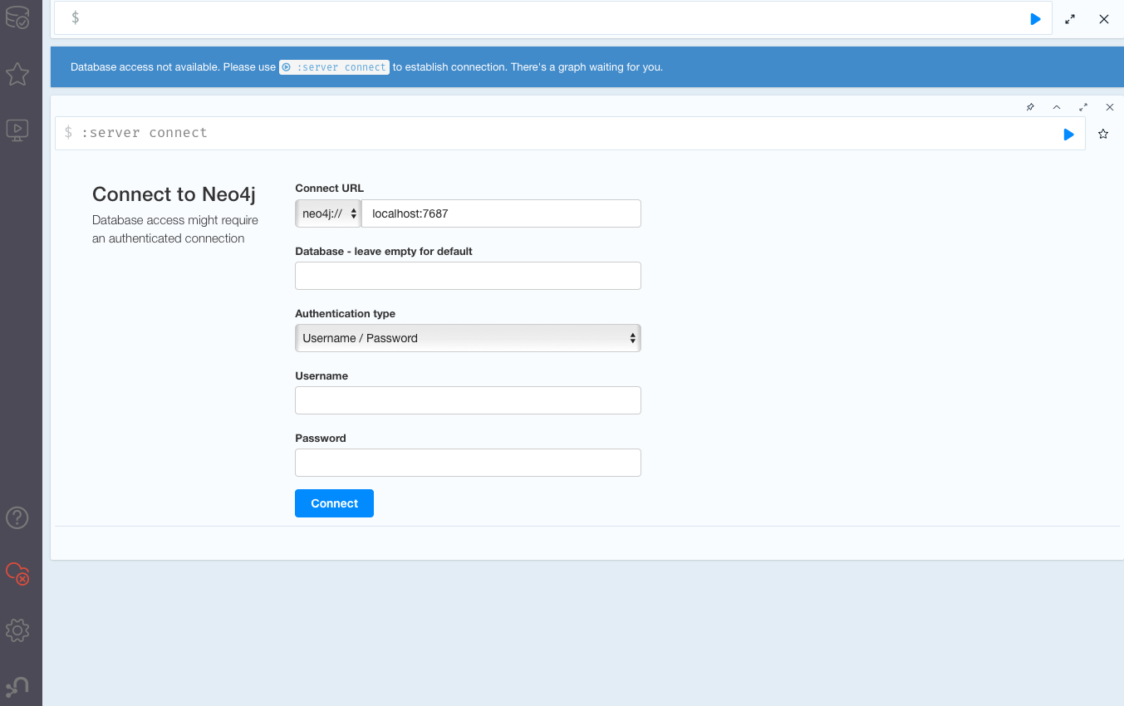Open the Authentication type dropdown
This screenshot has height=706, width=1124.
pyautogui.click(x=468, y=338)
